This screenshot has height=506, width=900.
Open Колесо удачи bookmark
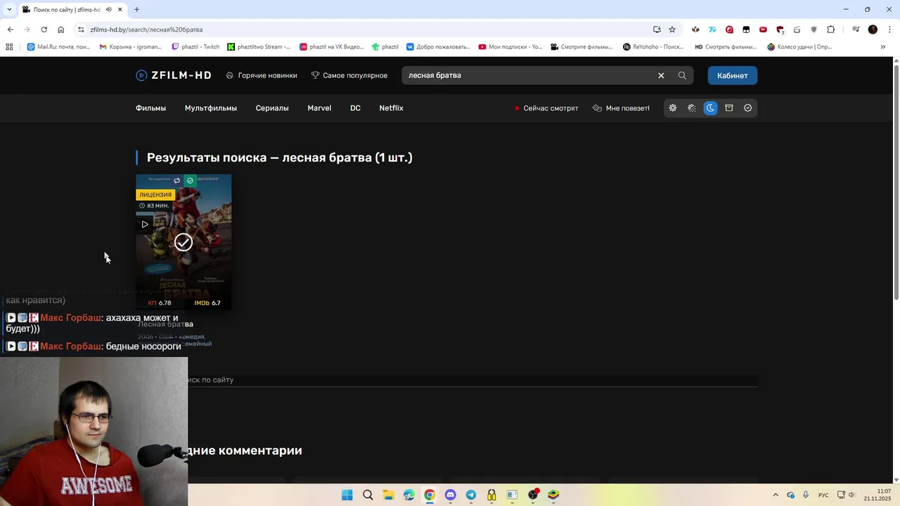(799, 47)
